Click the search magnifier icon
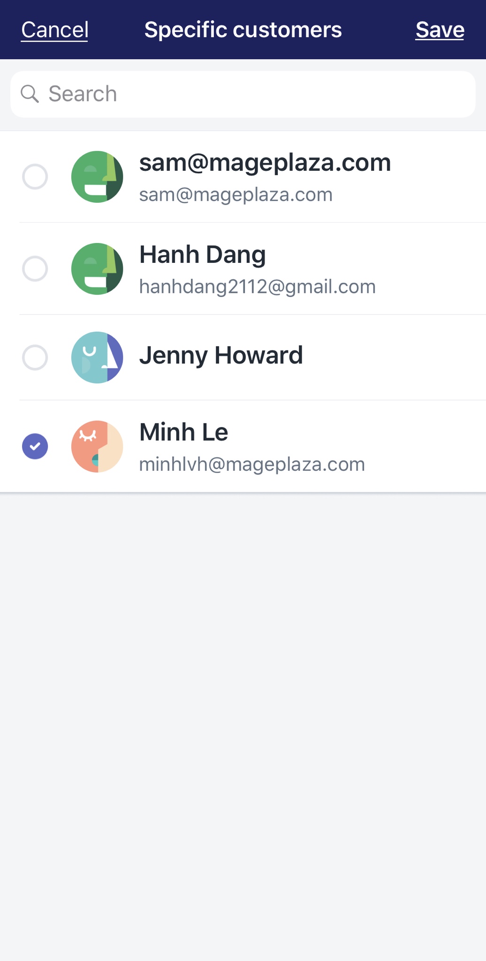 pyautogui.click(x=30, y=94)
